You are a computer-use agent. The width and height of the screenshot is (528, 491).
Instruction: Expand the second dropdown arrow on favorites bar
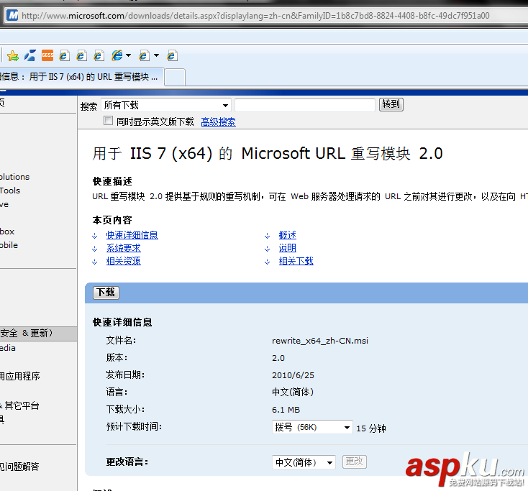click(156, 55)
